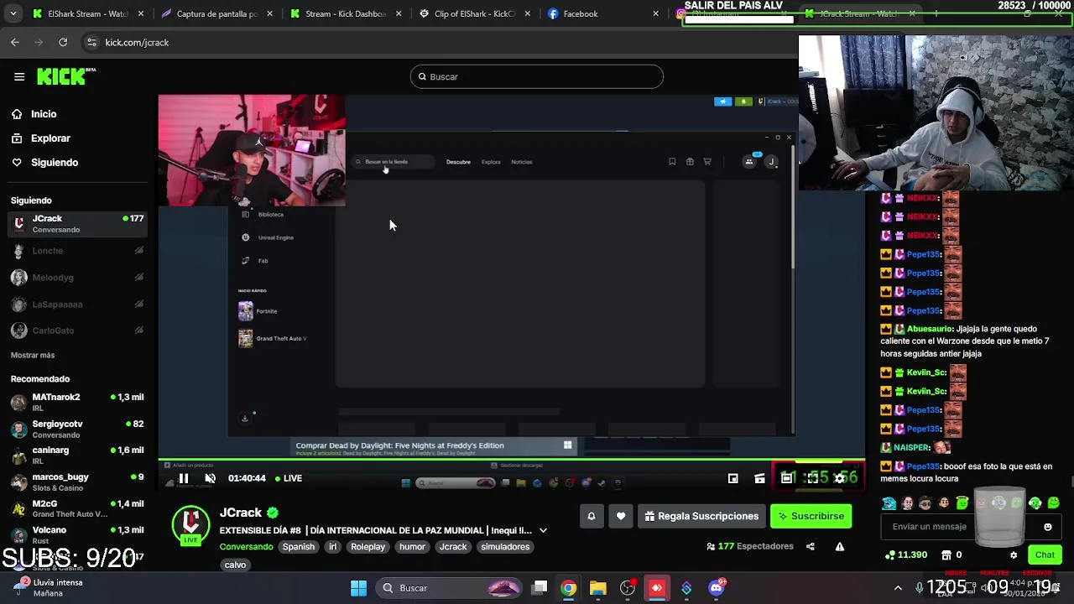The image size is (1074, 604).
Task: Open emoji picker in chat box
Action: pos(1048,527)
